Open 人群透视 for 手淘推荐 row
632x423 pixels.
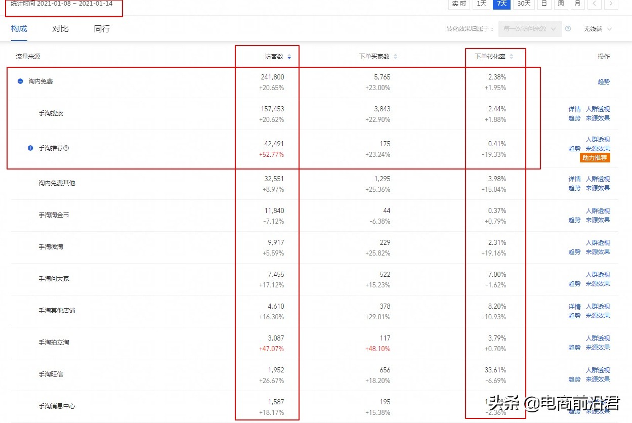(x=598, y=139)
